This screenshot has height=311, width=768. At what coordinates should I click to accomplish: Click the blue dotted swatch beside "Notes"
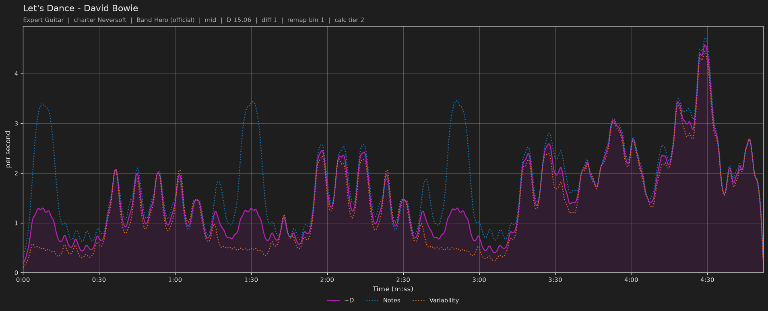click(373, 301)
